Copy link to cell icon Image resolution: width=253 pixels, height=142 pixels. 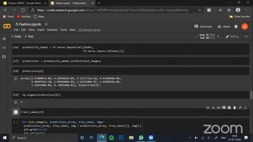[x=219, y=108]
